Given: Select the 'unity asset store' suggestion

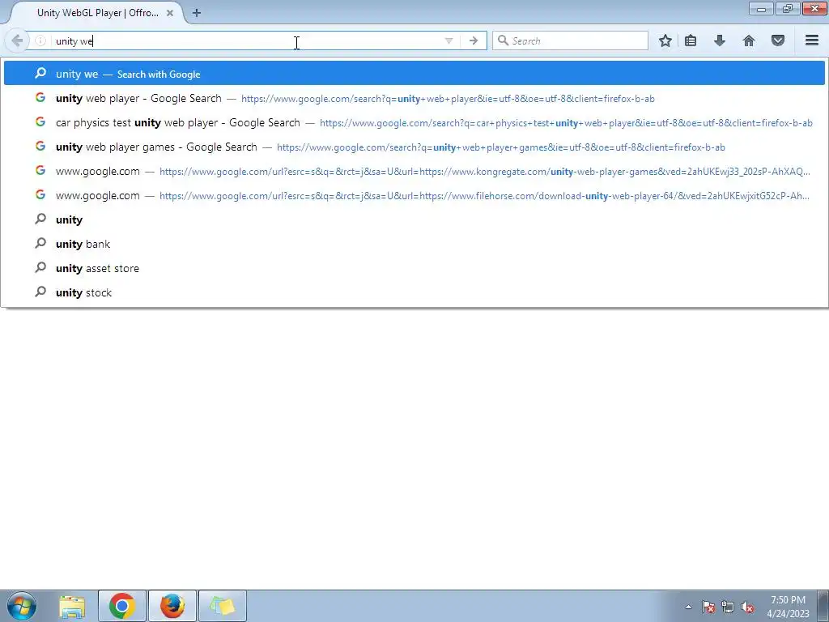Looking at the screenshot, I should pyautogui.click(x=414, y=268).
